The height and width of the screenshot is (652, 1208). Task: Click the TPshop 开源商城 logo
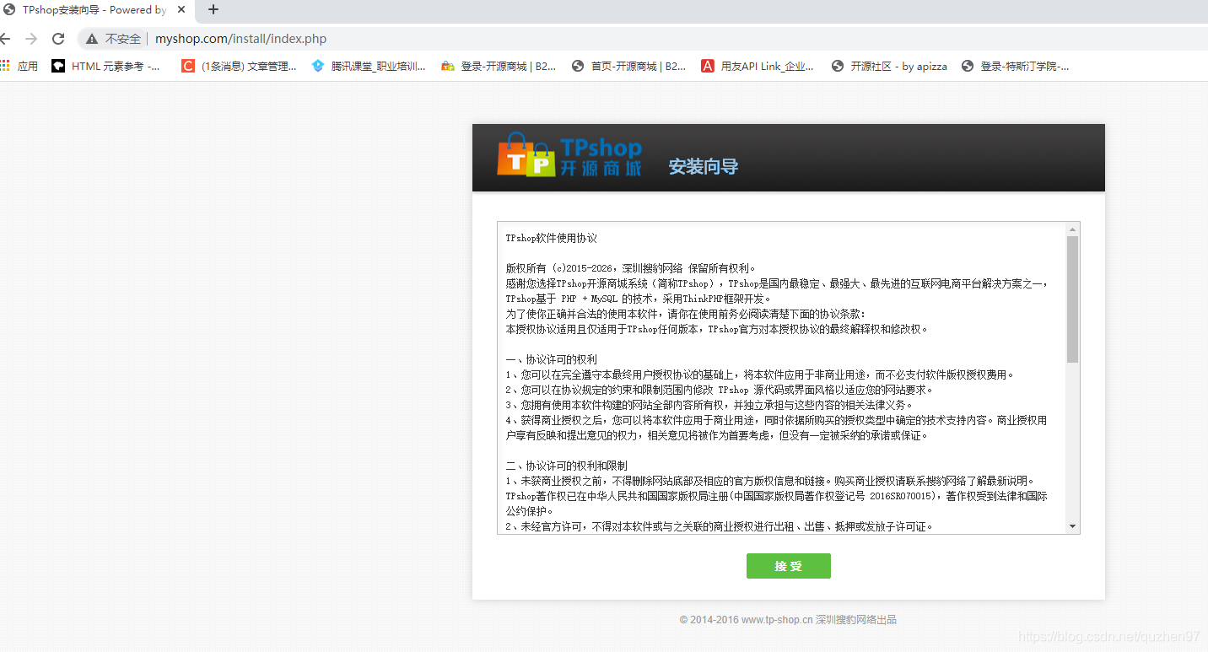coord(569,155)
